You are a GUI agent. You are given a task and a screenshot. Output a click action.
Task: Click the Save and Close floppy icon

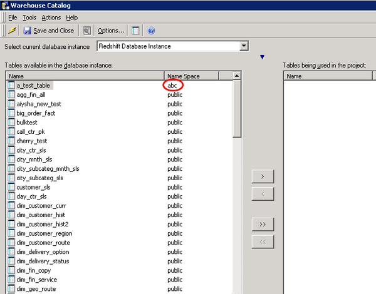(27, 31)
